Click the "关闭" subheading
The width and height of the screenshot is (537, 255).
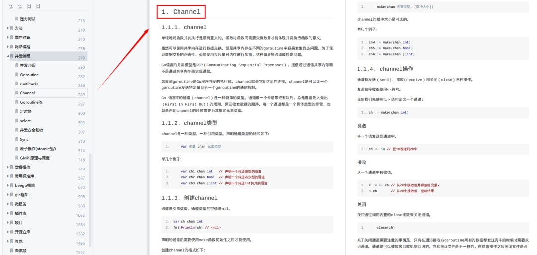click(x=361, y=205)
